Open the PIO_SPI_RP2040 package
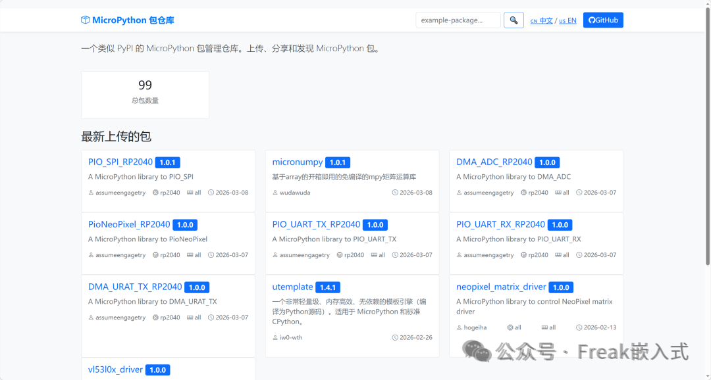This screenshot has height=380, width=711. [120, 162]
